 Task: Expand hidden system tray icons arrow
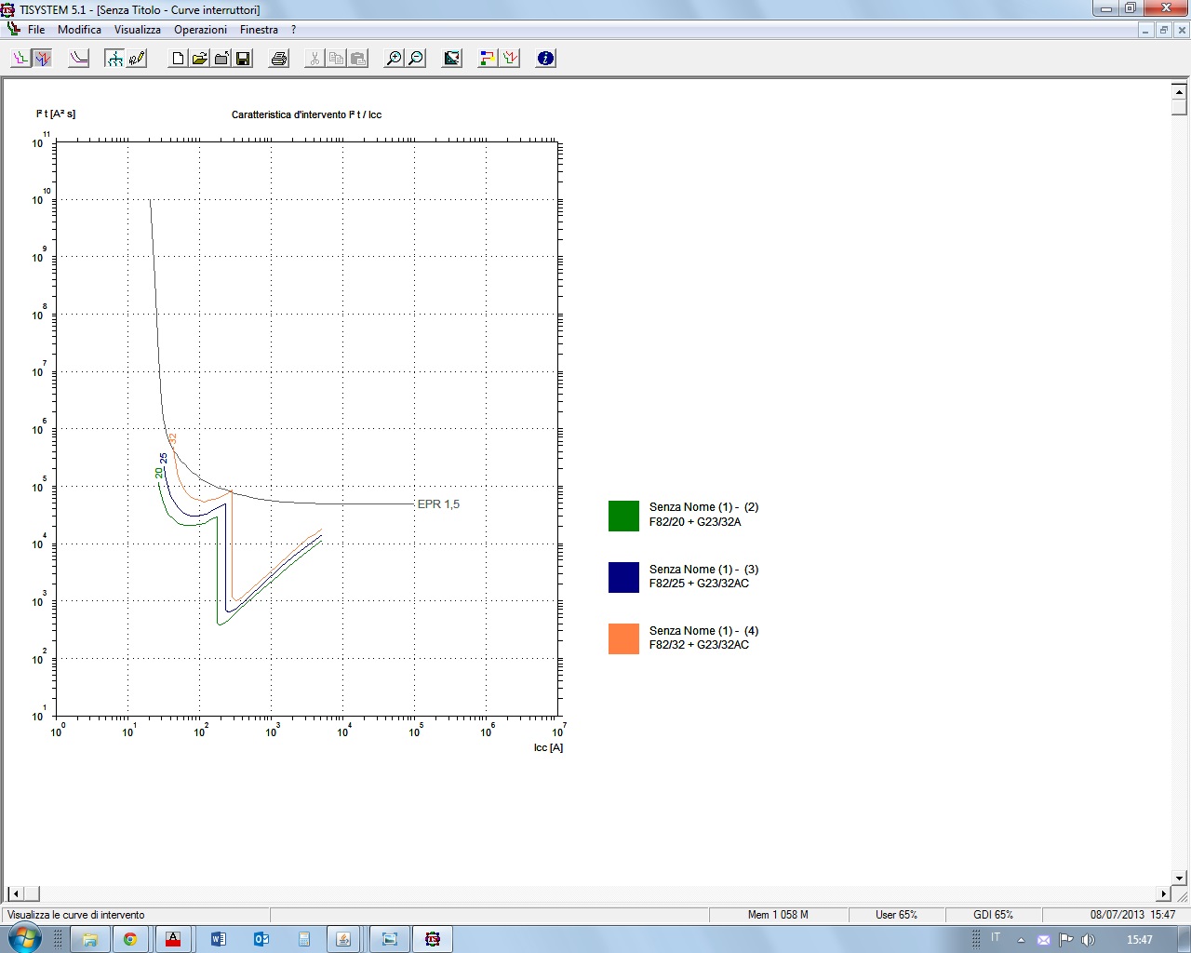1021,940
